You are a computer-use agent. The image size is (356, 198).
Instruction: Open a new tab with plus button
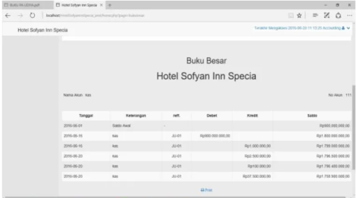[x=109, y=5]
